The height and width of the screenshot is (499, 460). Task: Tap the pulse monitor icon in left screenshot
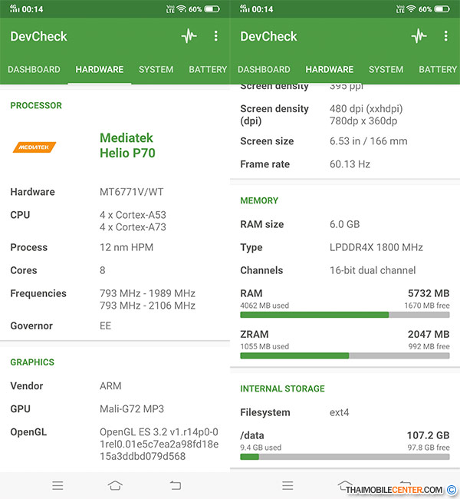[x=189, y=36]
